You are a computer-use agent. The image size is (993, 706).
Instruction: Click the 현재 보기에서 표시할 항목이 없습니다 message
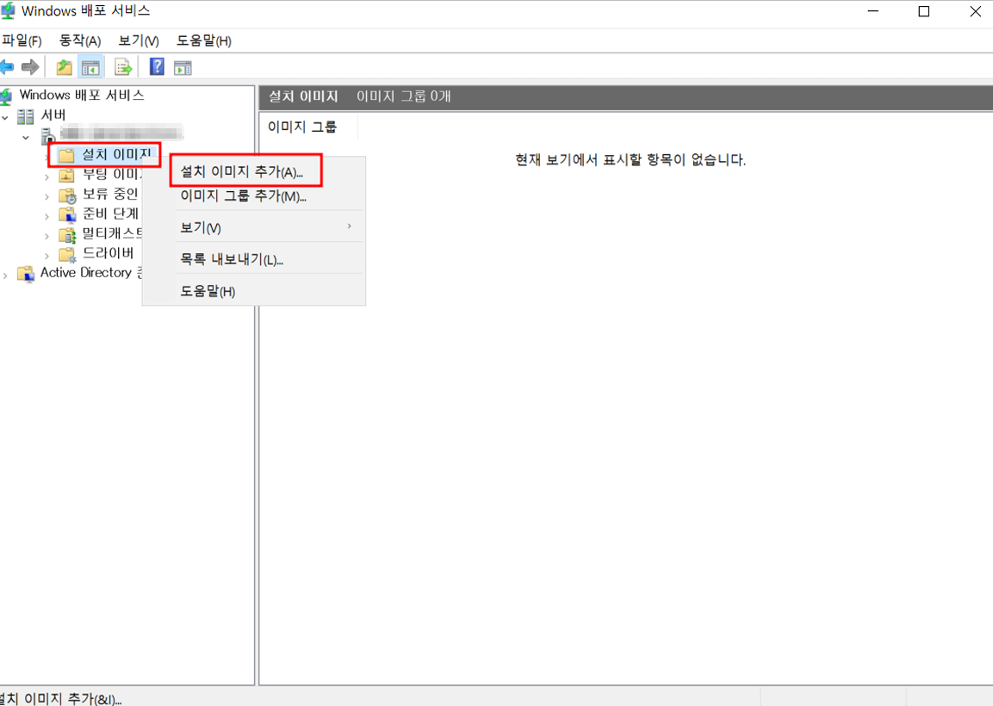click(x=630, y=159)
